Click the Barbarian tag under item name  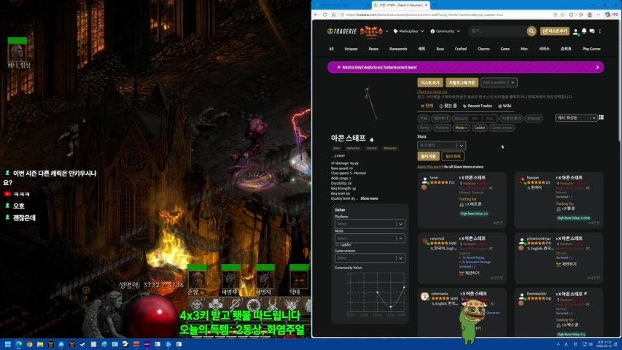click(353, 148)
